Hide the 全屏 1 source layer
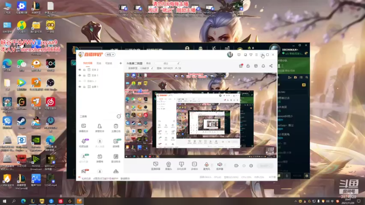The width and height of the screenshot is (365, 205). click(x=79, y=87)
